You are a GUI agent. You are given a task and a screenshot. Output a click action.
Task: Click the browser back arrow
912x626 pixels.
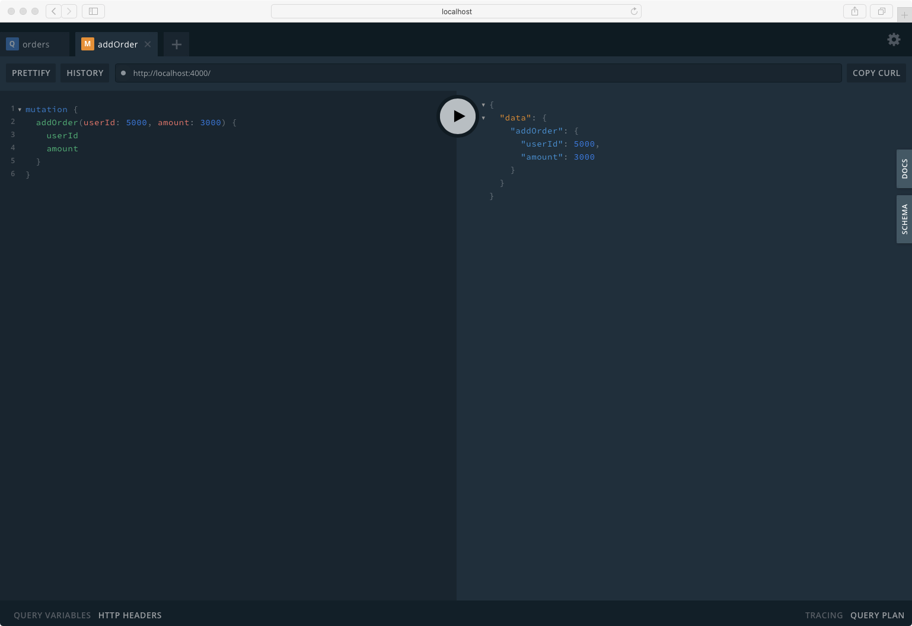53,11
